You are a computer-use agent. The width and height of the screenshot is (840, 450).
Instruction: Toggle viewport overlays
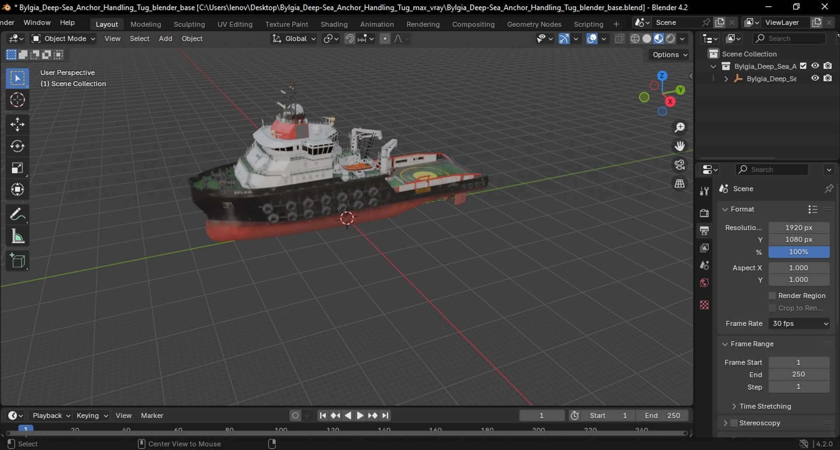pyautogui.click(x=592, y=39)
